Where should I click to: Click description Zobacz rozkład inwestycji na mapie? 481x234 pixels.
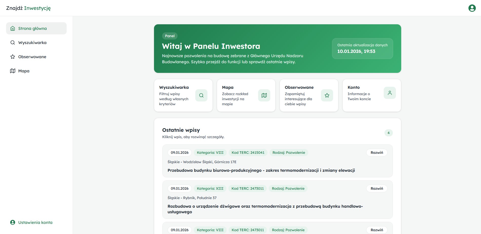tap(235, 99)
